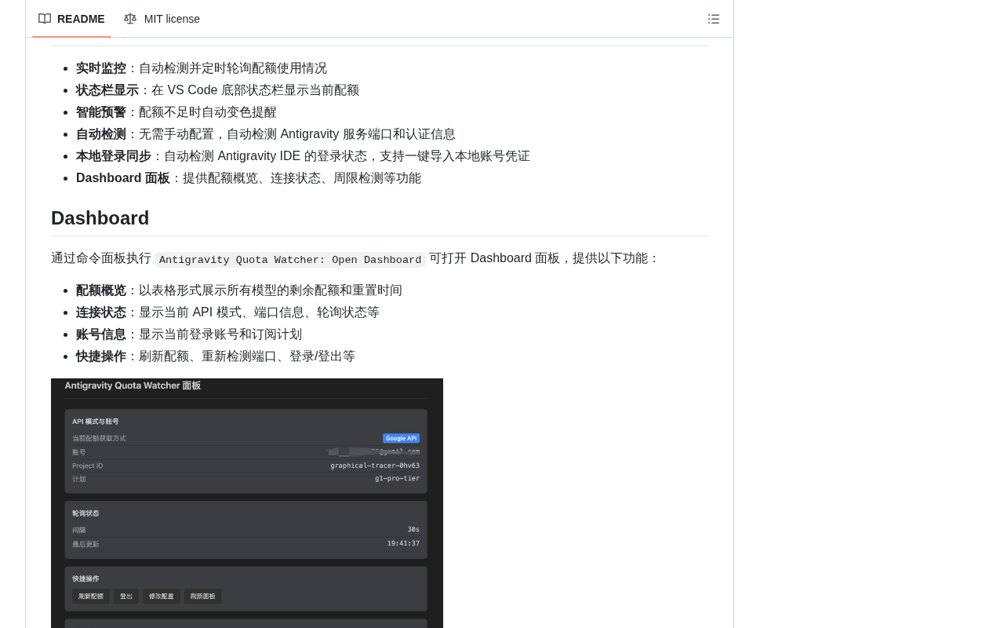This screenshot has width=1004, height=628.
Task: Click the Dashboard section heading
Action: pos(100,218)
